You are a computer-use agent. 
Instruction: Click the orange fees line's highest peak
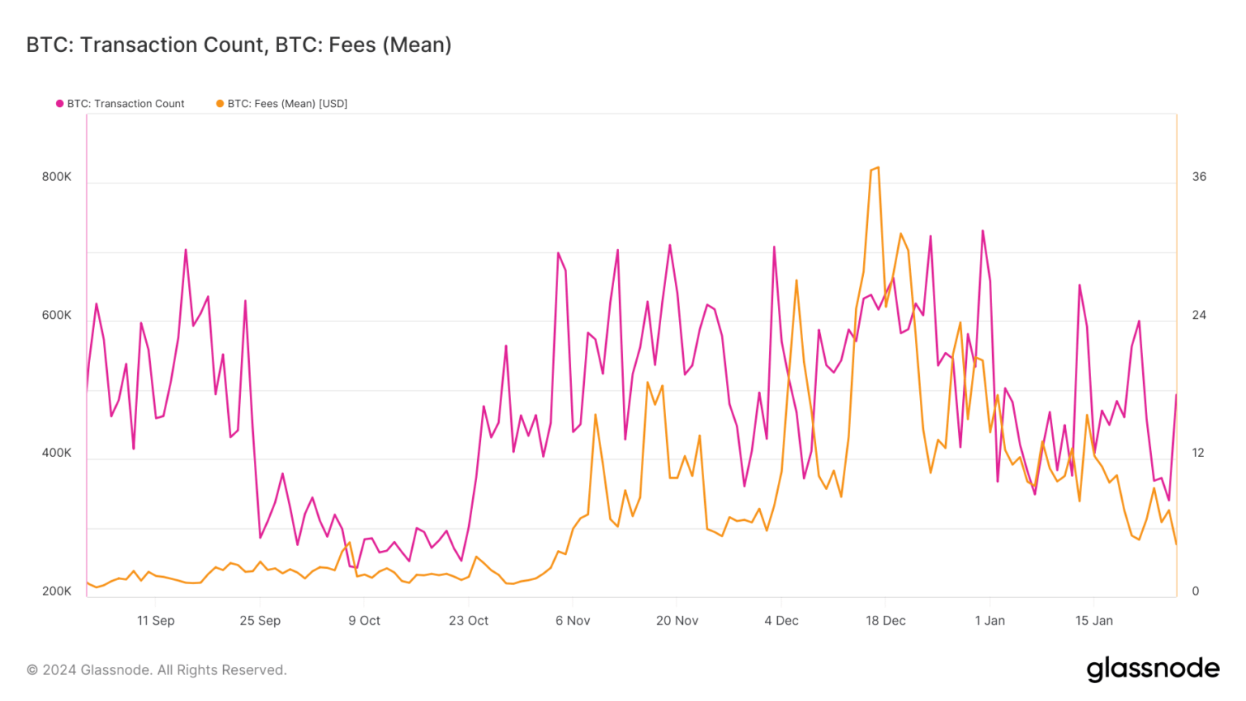click(x=878, y=168)
